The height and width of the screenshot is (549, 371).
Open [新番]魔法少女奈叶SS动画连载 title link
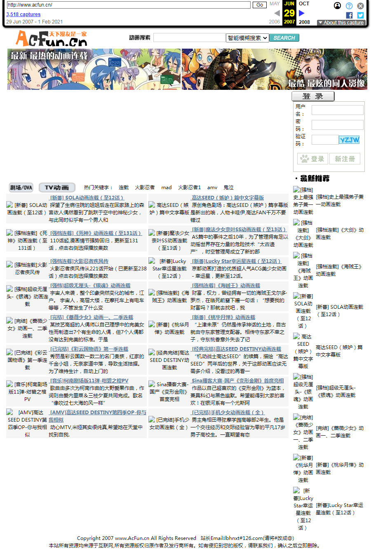pos(239,230)
